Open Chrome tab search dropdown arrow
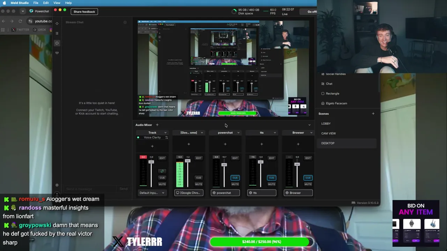Screen dimensions: 447x251 (23, 11)
